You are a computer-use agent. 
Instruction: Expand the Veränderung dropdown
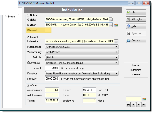coord(117,52)
